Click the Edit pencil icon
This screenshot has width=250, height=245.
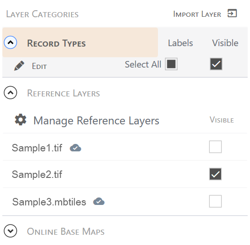coord(19,66)
